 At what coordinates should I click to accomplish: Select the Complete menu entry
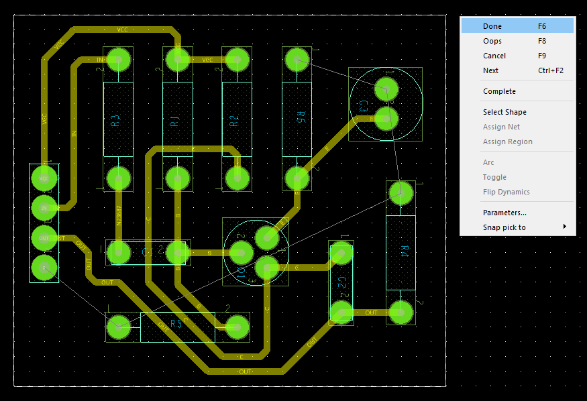[x=517, y=91]
